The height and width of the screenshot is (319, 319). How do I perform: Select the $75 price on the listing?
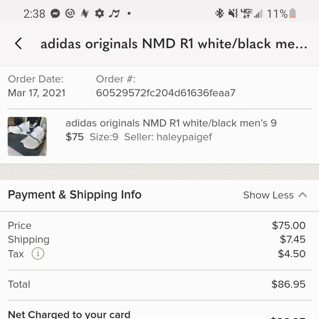[74, 137]
